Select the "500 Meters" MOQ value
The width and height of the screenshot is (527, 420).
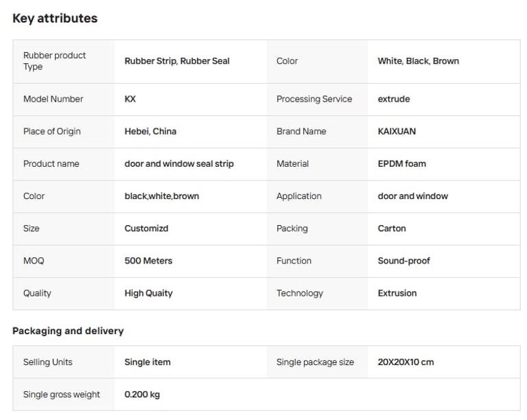pyautogui.click(x=148, y=261)
